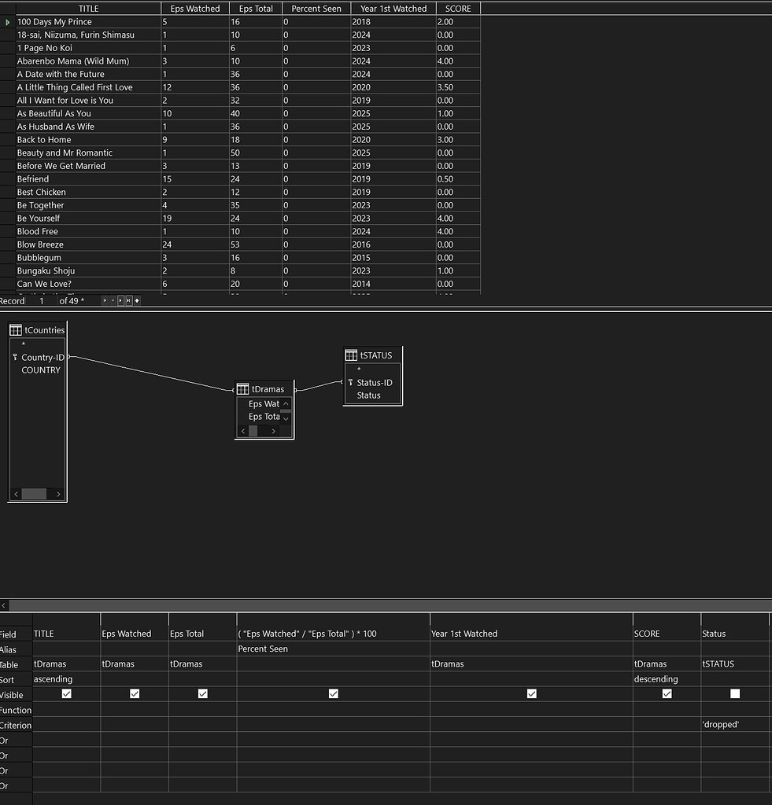Screen dimensions: 772x805
Task: Enable Visible checkbox for Status field
Action: click(734, 693)
